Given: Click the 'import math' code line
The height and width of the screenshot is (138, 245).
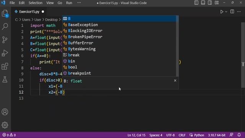Looking at the screenshot, I should [43, 26].
